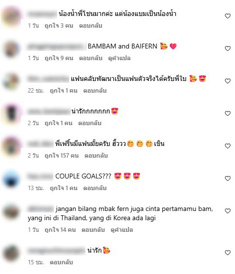
Task: Reply to the 'แฟนคลับพัฒนาเป็นแฟนตัวจริง' comment
Action: (95, 91)
